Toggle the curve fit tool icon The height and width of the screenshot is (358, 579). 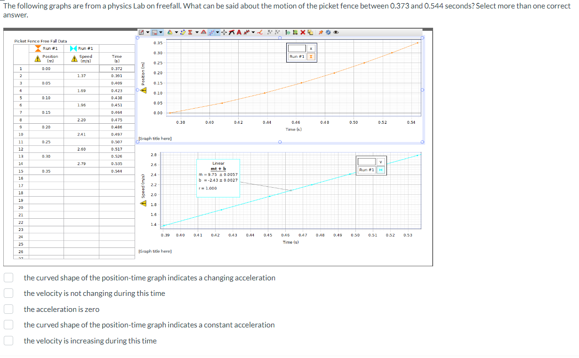(211, 32)
